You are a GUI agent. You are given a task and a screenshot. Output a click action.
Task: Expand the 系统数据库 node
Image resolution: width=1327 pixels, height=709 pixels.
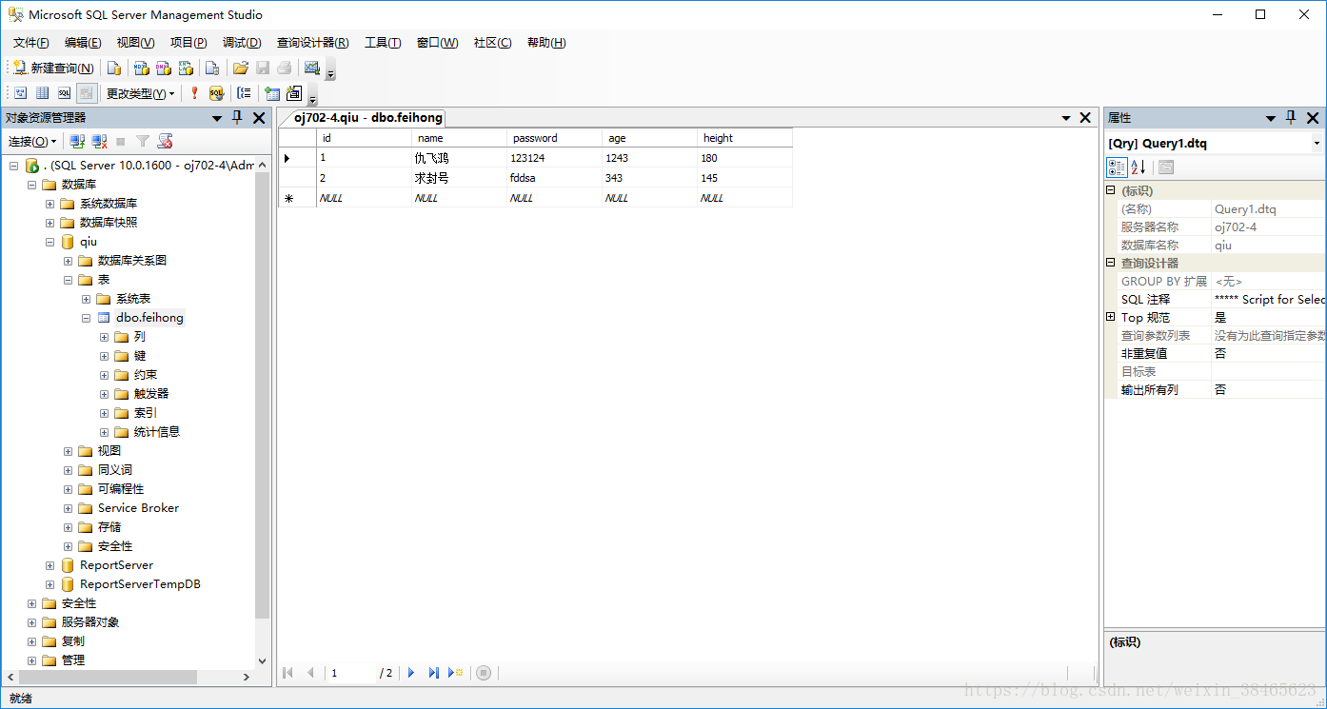point(50,204)
